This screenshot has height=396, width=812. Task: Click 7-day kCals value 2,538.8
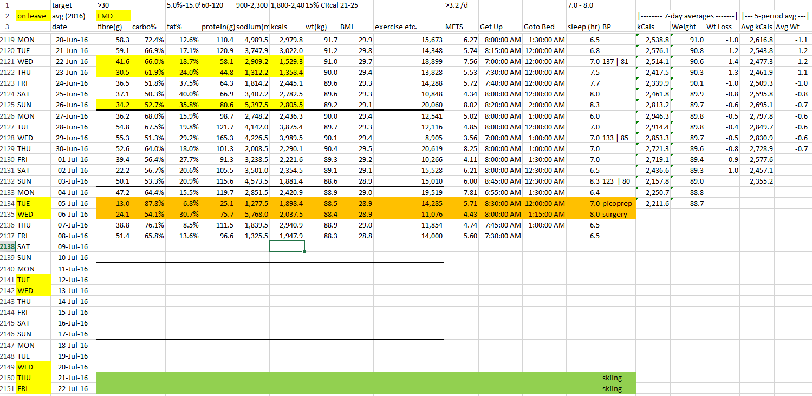(653, 40)
